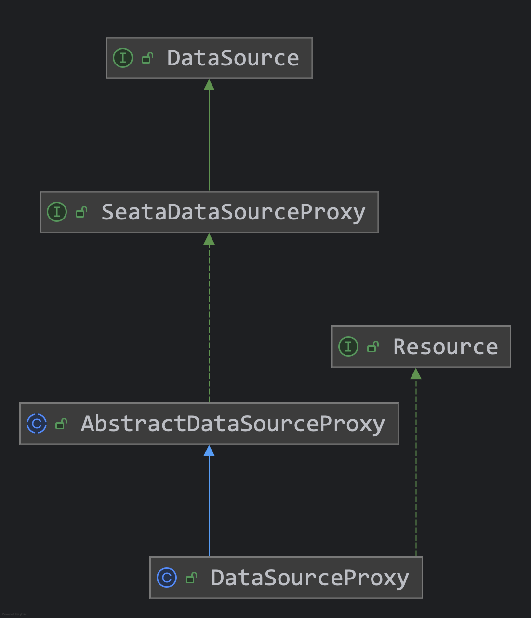Click the public lock icon on DataSource
Image resolution: width=531 pixels, height=618 pixels.
[x=147, y=58]
